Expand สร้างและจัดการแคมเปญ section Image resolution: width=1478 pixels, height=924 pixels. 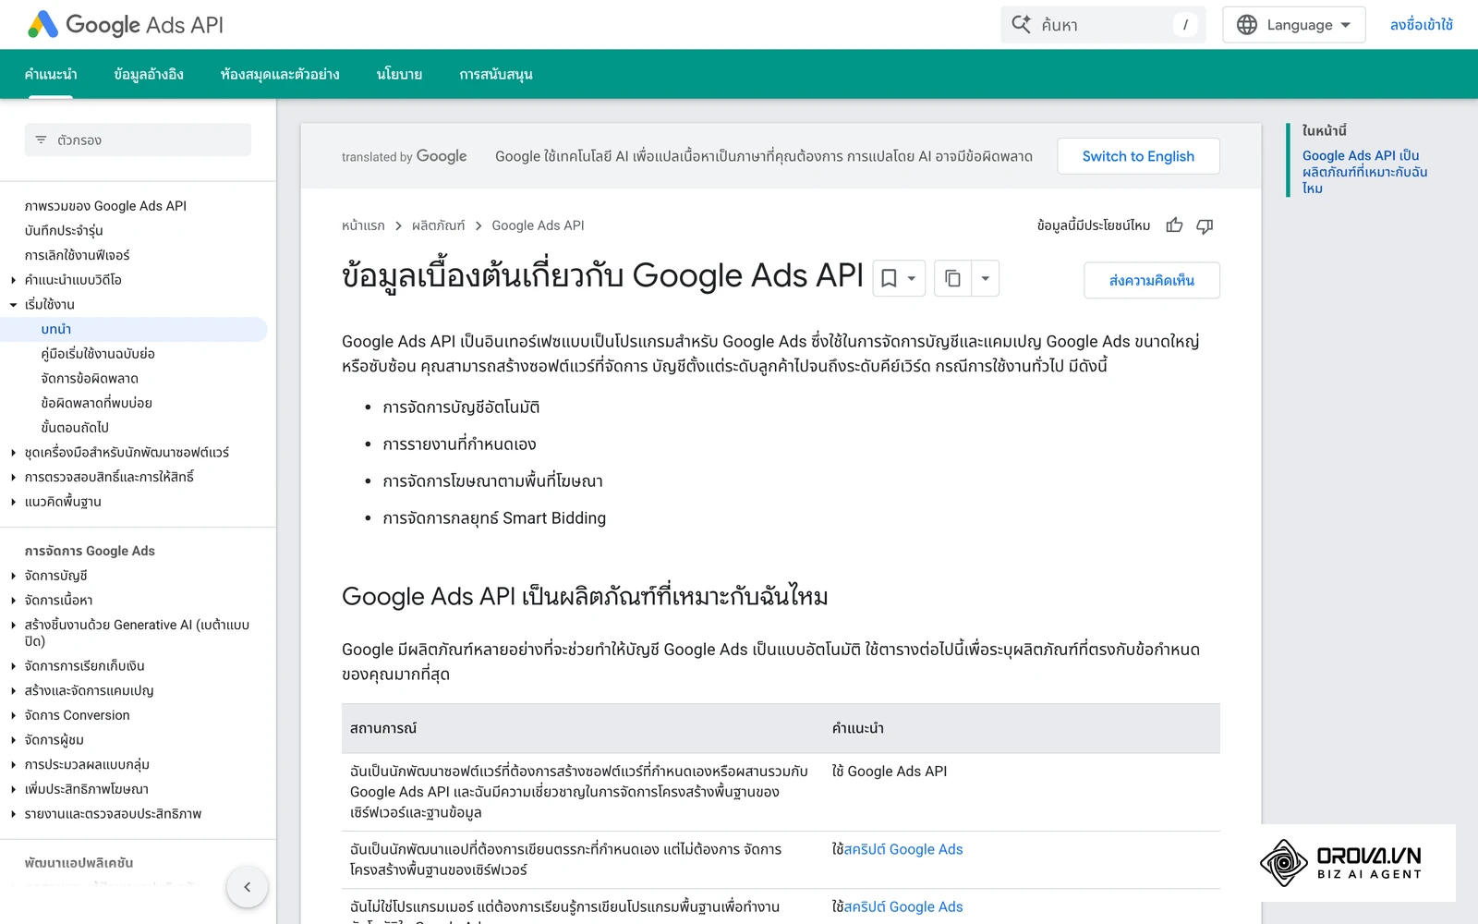coord(13,691)
